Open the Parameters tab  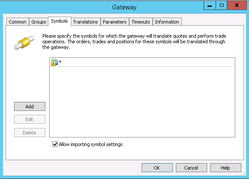pos(115,22)
